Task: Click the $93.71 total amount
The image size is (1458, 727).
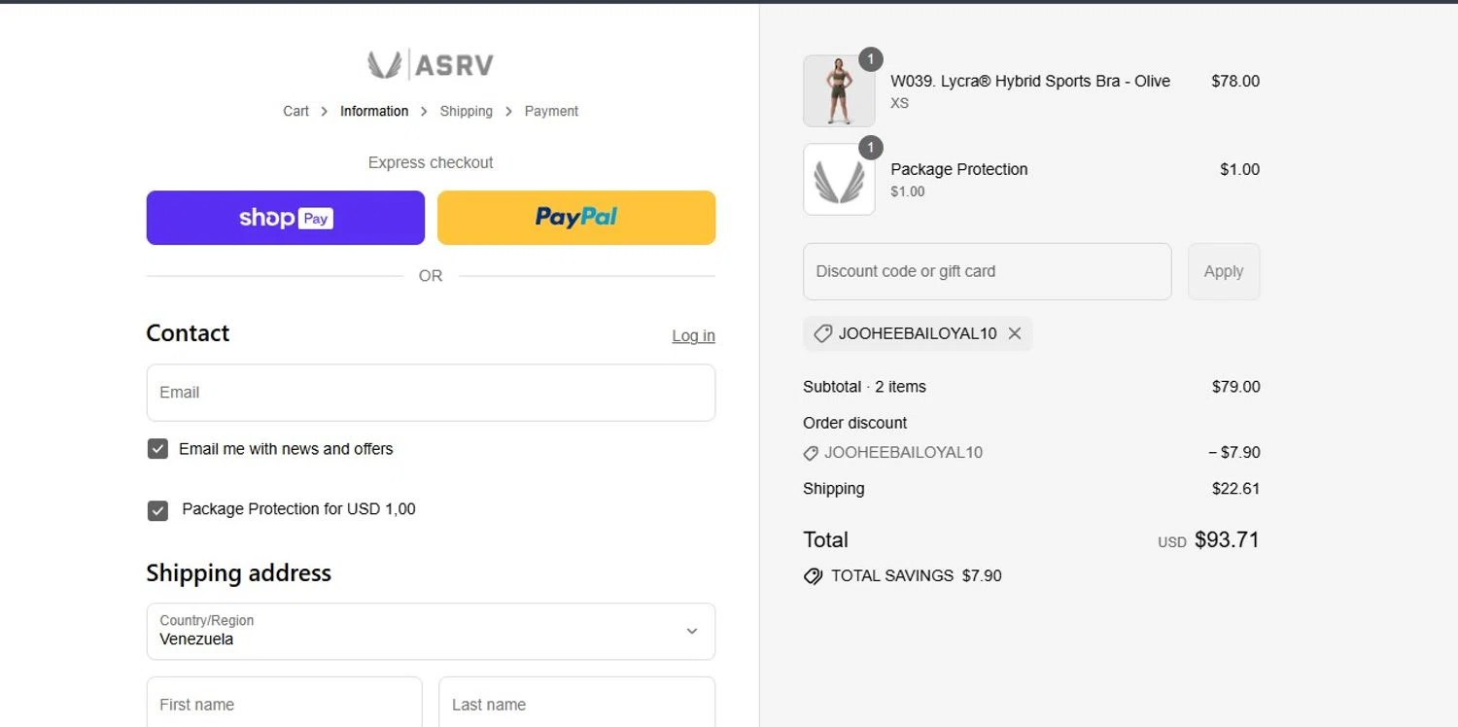Action: coord(1227,539)
